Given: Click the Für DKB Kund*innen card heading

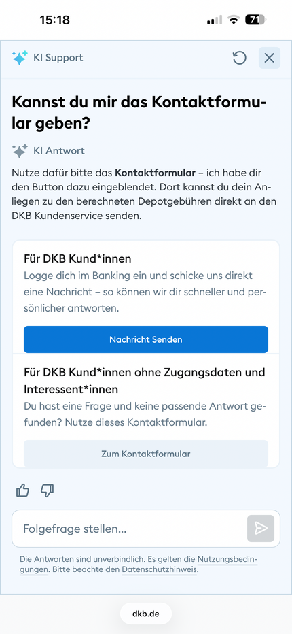Looking at the screenshot, I should 77,258.
